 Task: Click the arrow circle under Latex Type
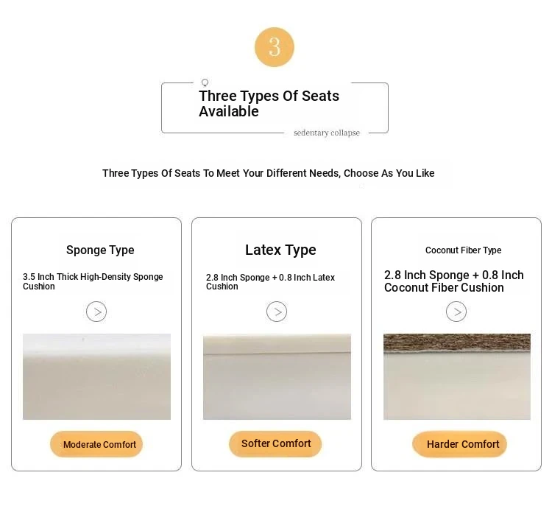click(x=277, y=312)
